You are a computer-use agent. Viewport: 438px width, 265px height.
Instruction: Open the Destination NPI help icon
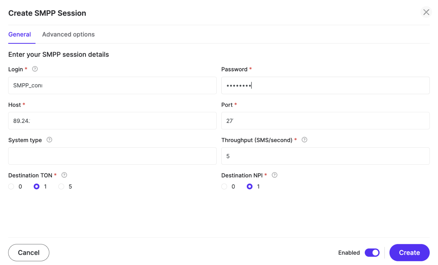pos(274,175)
